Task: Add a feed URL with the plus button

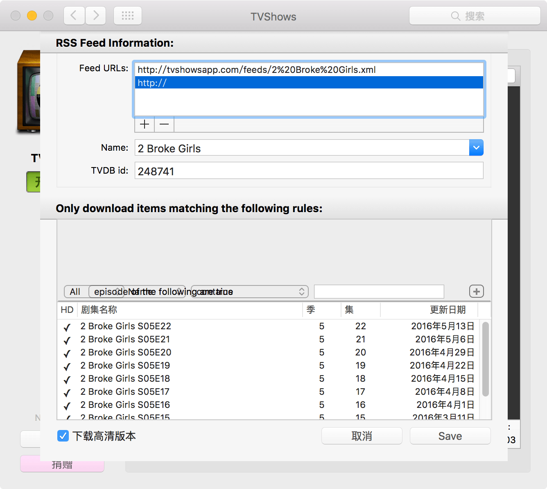Action: [x=145, y=124]
